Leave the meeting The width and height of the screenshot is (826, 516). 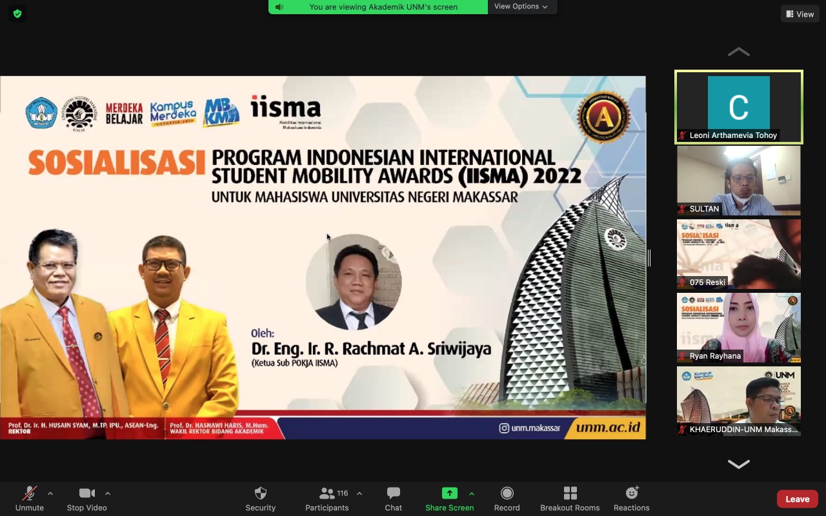coord(797,499)
